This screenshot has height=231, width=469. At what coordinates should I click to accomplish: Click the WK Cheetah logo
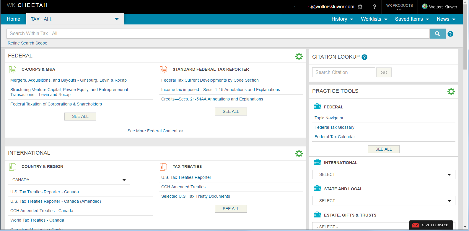[x=27, y=5]
